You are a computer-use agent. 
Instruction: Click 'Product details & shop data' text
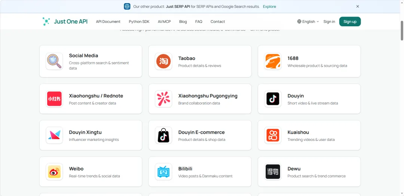pyautogui.click(x=202, y=139)
